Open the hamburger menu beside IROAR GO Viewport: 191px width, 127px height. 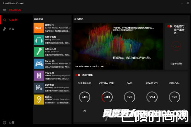point(4,10)
